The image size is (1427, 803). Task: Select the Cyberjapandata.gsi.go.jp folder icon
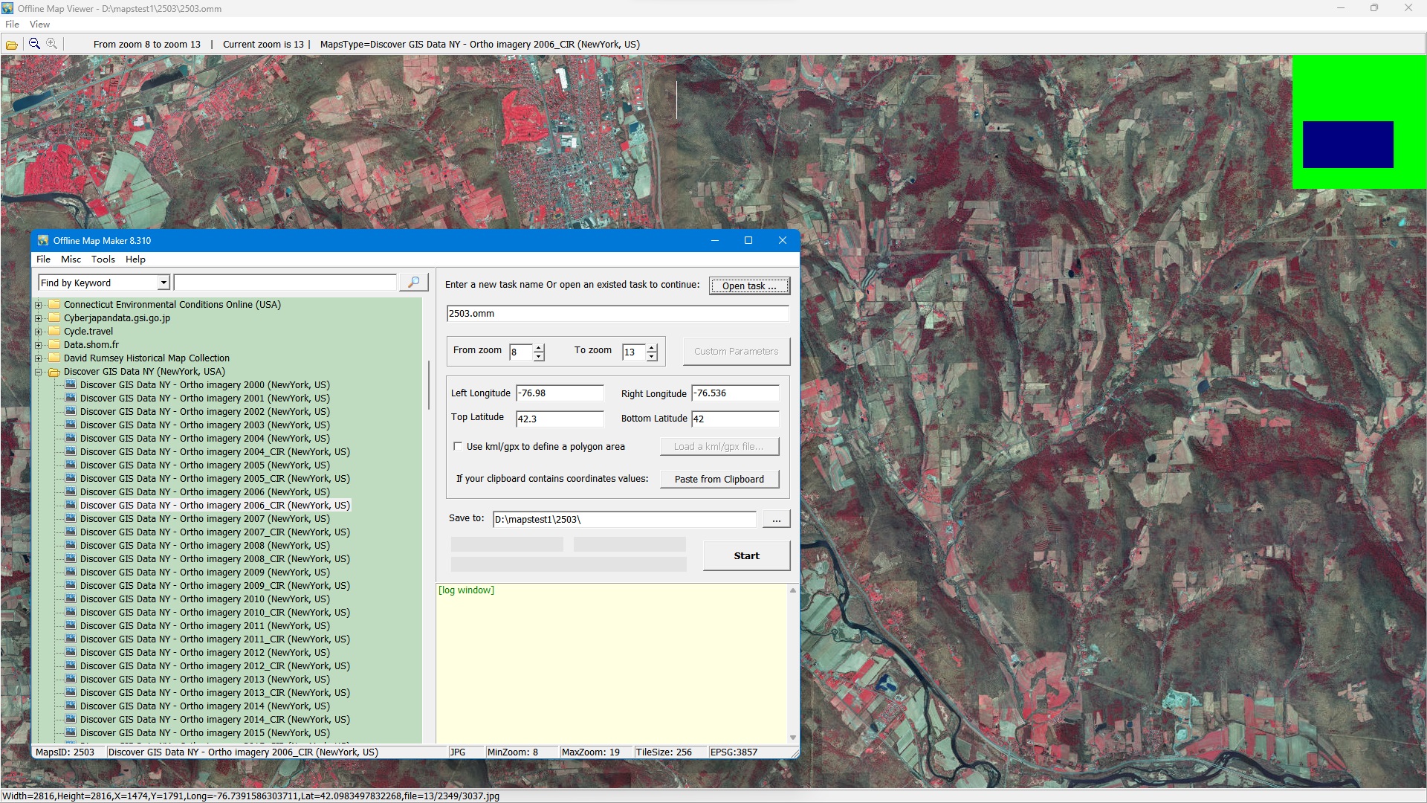(54, 317)
